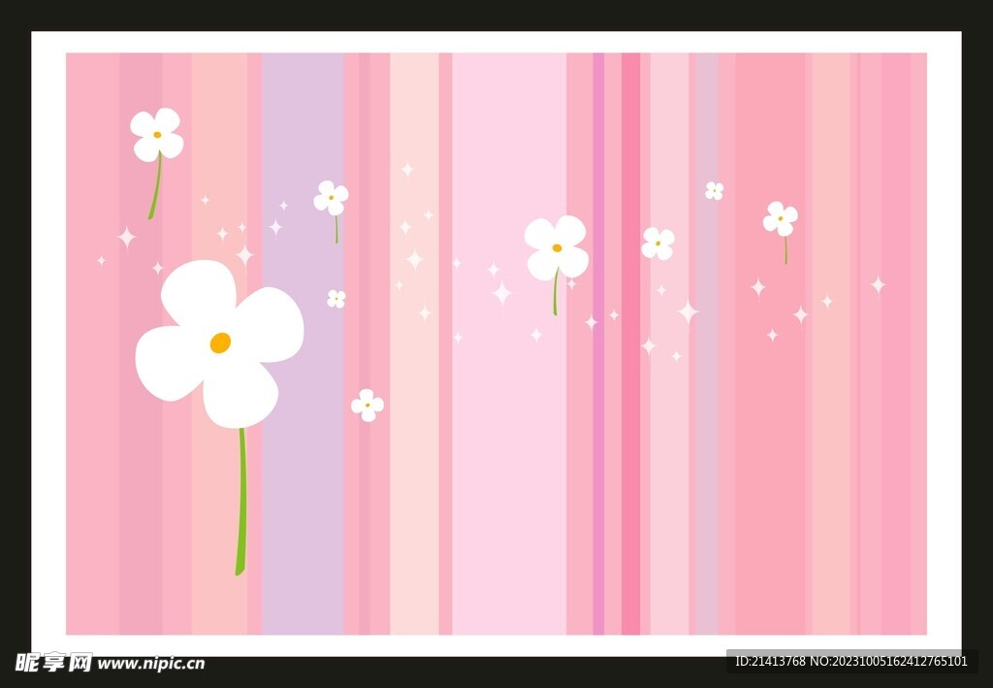Select the tiniest flower near the top right
This screenshot has width=993, height=688.
click(x=714, y=191)
